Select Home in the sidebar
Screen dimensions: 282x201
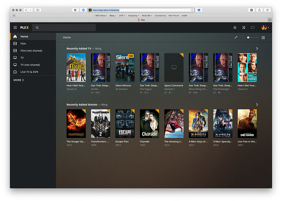(33, 36)
